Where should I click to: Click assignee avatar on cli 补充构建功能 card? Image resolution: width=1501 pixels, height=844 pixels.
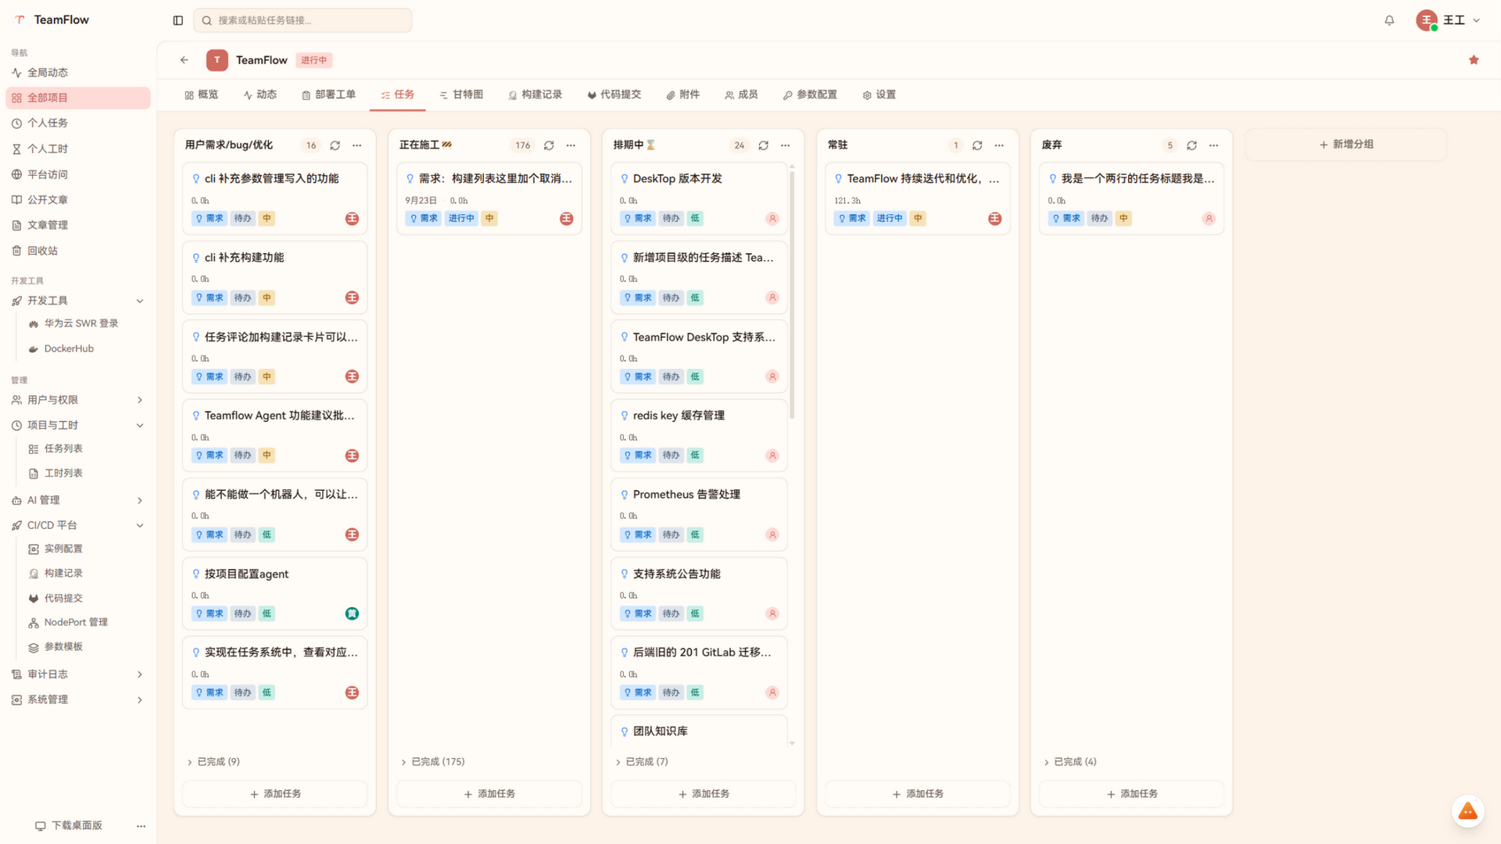point(352,298)
